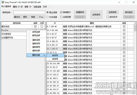Image resolution: width=137 pixels, height=95 pixels.
Task: Open the 属地 IP 段 tab
Action: coord(18,7)
